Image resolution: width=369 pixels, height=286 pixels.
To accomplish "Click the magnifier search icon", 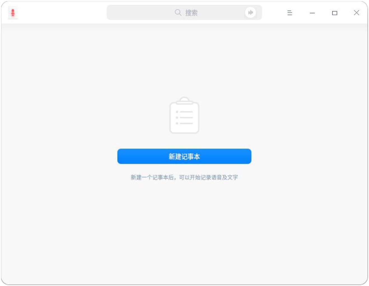I will pos(178,13).
